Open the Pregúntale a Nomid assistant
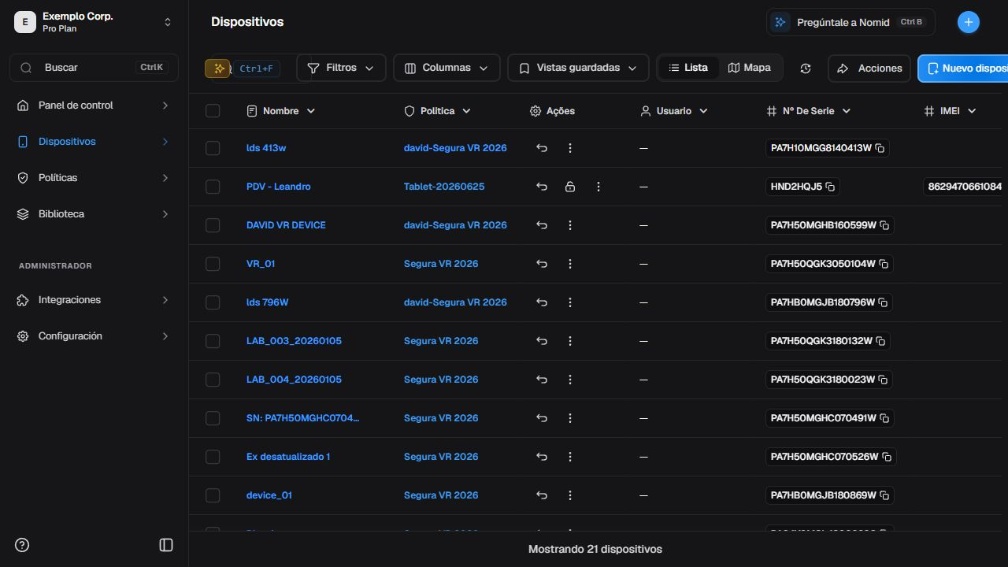The width and height of the screenshot is (1008, 567). [x=850, y=22]
